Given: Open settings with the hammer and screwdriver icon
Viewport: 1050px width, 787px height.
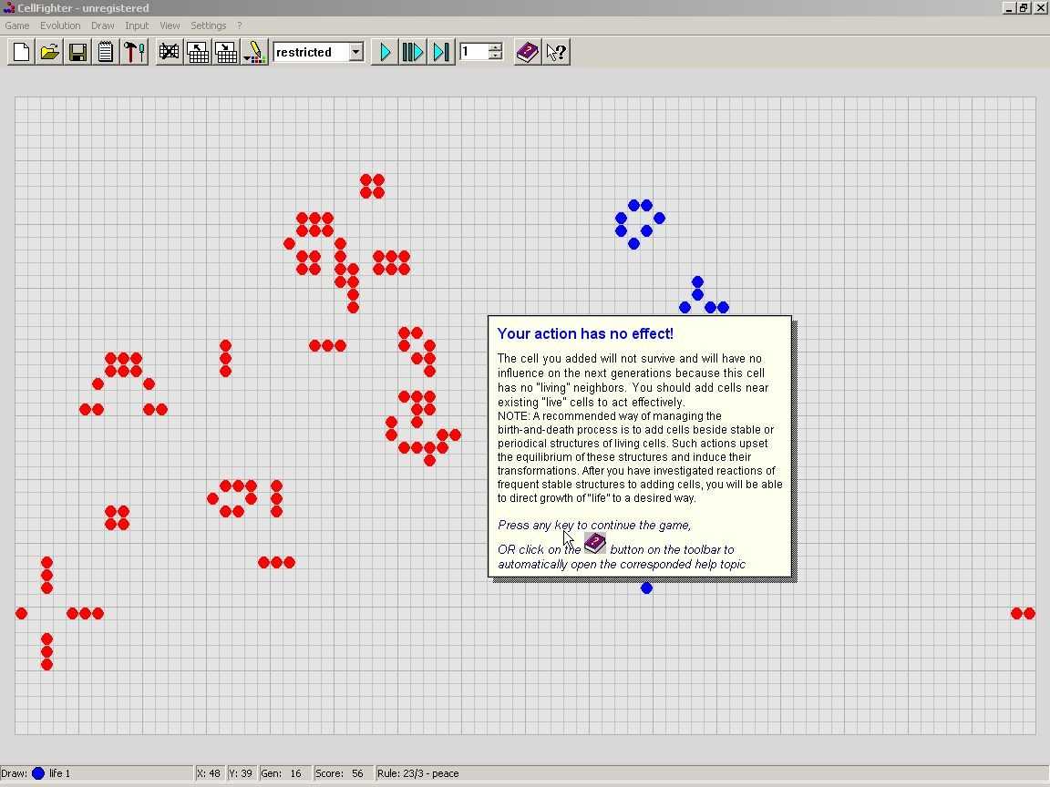Looking at the screenshot, I should pyautogui.click(x=134, y=52).
